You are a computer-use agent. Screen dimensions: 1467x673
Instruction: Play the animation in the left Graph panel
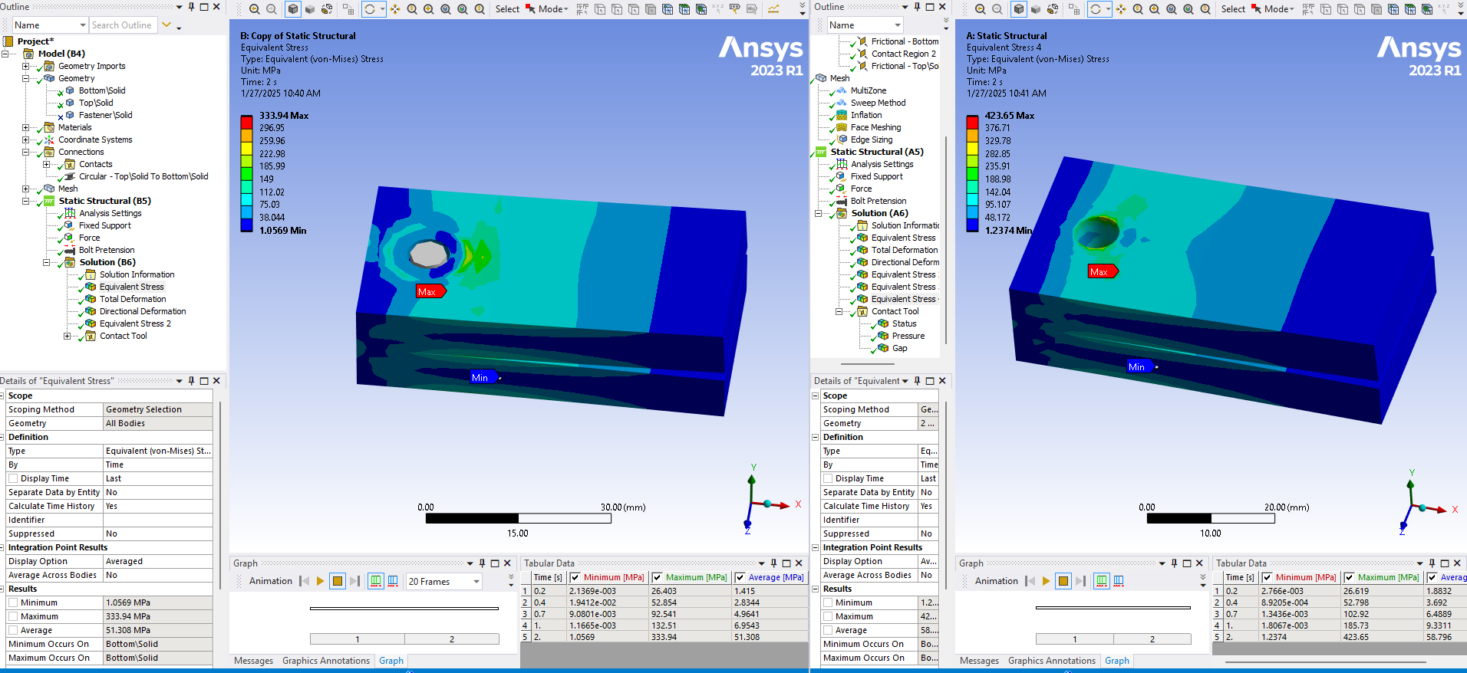[x=320, y=581]
